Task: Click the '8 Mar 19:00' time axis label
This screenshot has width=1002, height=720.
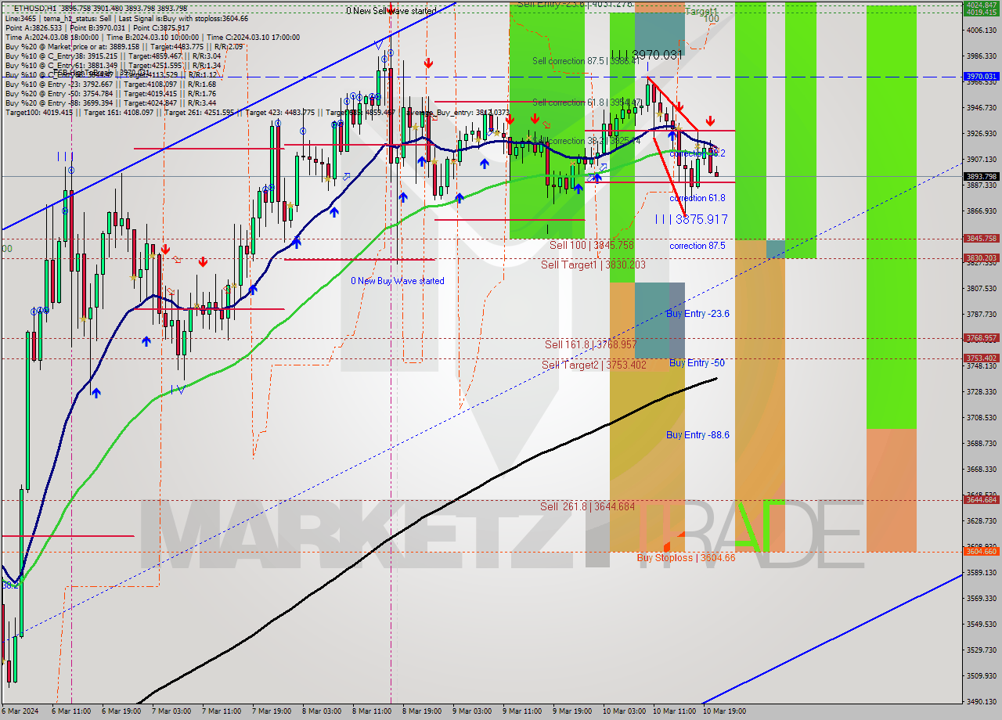Action: (x=423, y=711)
